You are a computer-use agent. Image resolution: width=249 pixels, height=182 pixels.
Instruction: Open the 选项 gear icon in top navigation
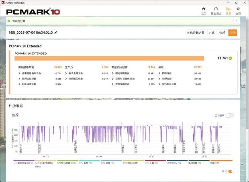[x=238, y=9]
